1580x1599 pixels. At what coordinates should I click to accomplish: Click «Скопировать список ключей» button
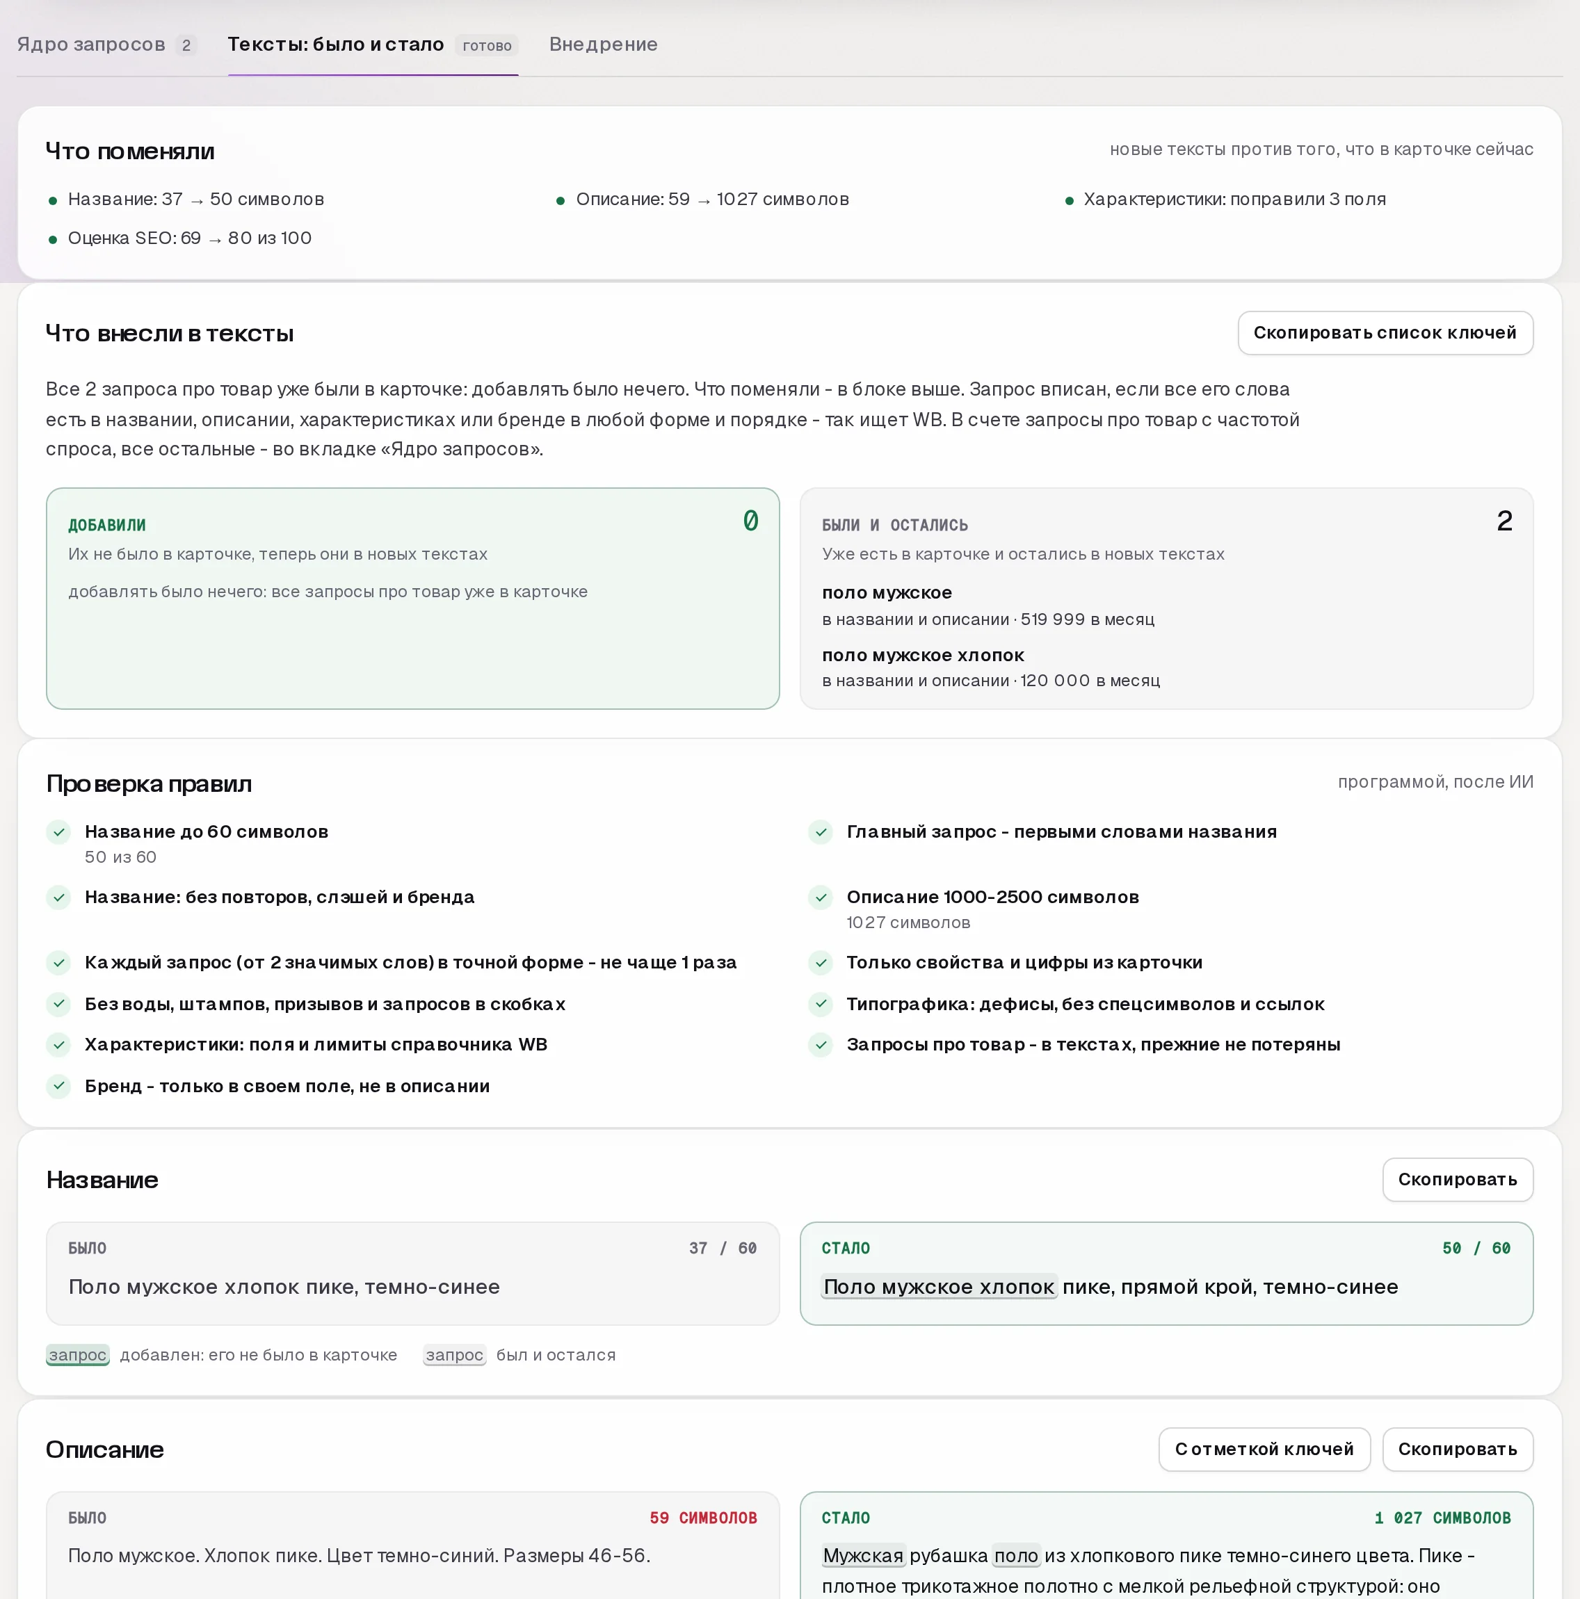[x=1385, y=333]
